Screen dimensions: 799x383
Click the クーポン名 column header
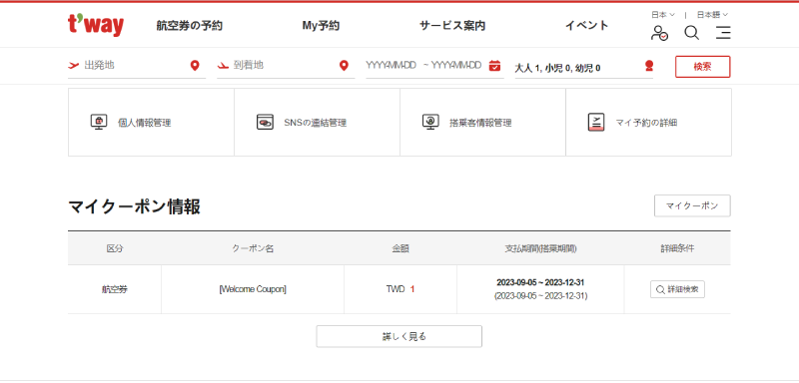(x=253, y=248)
